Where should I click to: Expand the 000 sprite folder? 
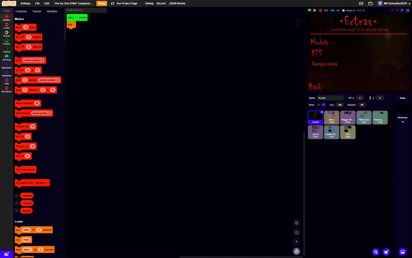pyautogui.click(x=347, y=132)
